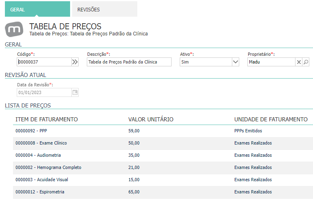Viewport: 313px width, 204px height.
Task: Click the double-arrow icon beside Código
Action: 75,62
